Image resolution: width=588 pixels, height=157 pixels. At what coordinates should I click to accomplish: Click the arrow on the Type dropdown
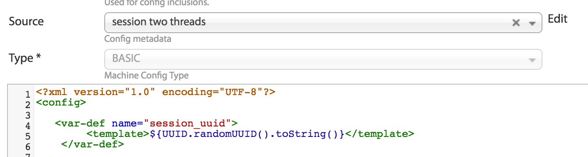click(532, 60)
